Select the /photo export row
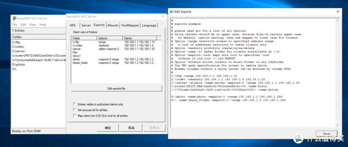 coord(116,60)
